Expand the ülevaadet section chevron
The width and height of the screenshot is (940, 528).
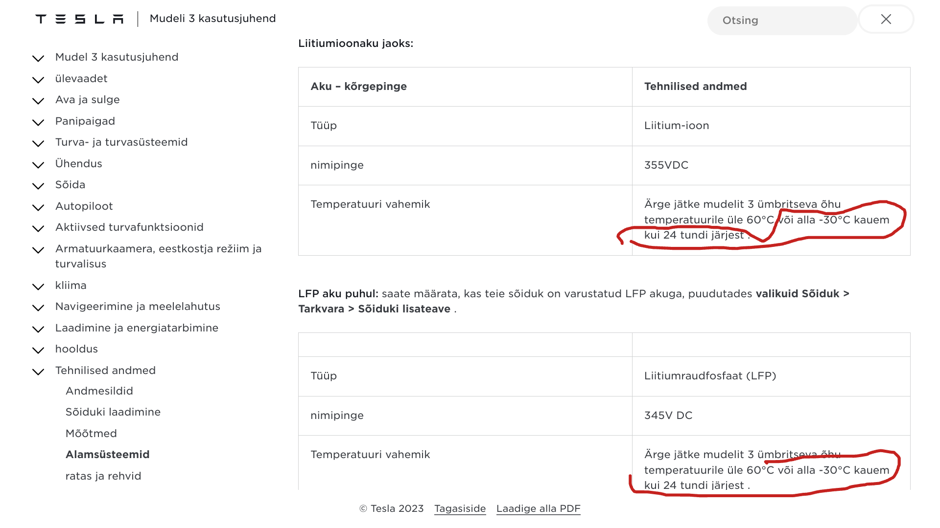[38, 80]
